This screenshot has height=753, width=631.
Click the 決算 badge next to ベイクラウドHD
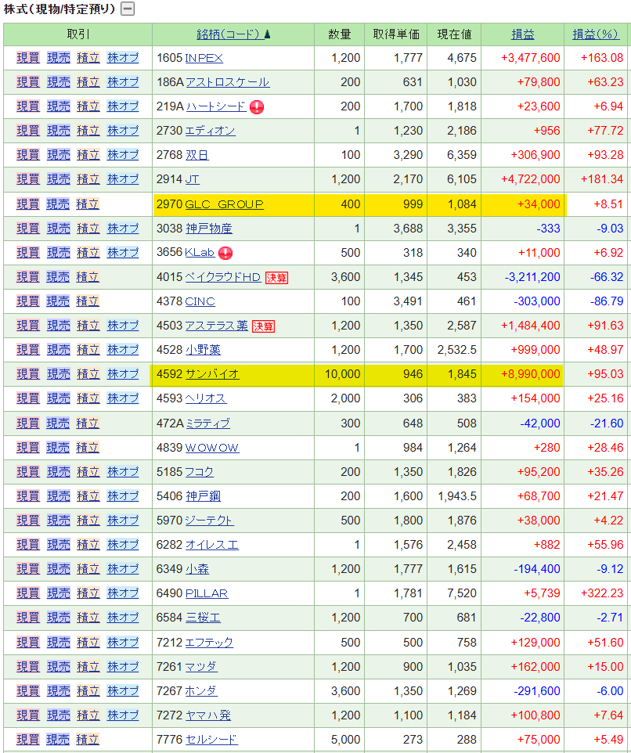276,277
